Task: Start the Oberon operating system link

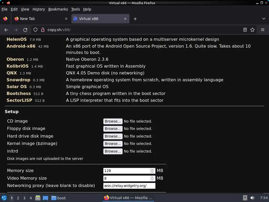Action: click(x=15, y=59)
